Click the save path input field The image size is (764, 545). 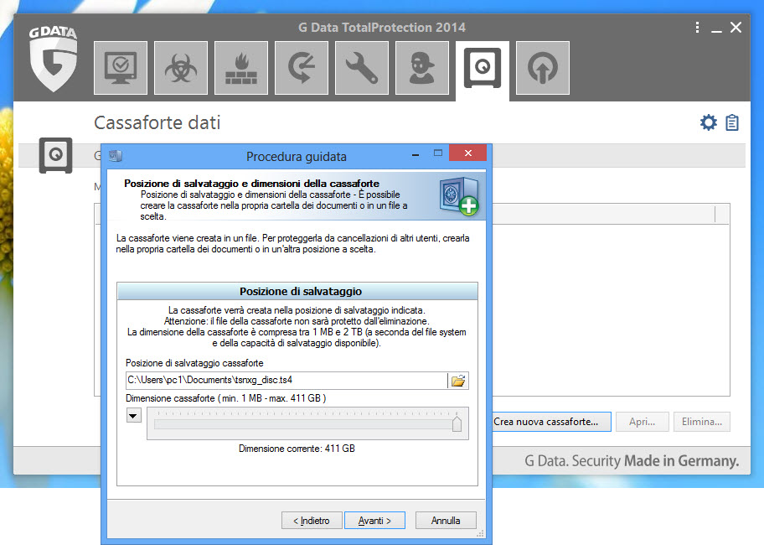coord(286,380)
